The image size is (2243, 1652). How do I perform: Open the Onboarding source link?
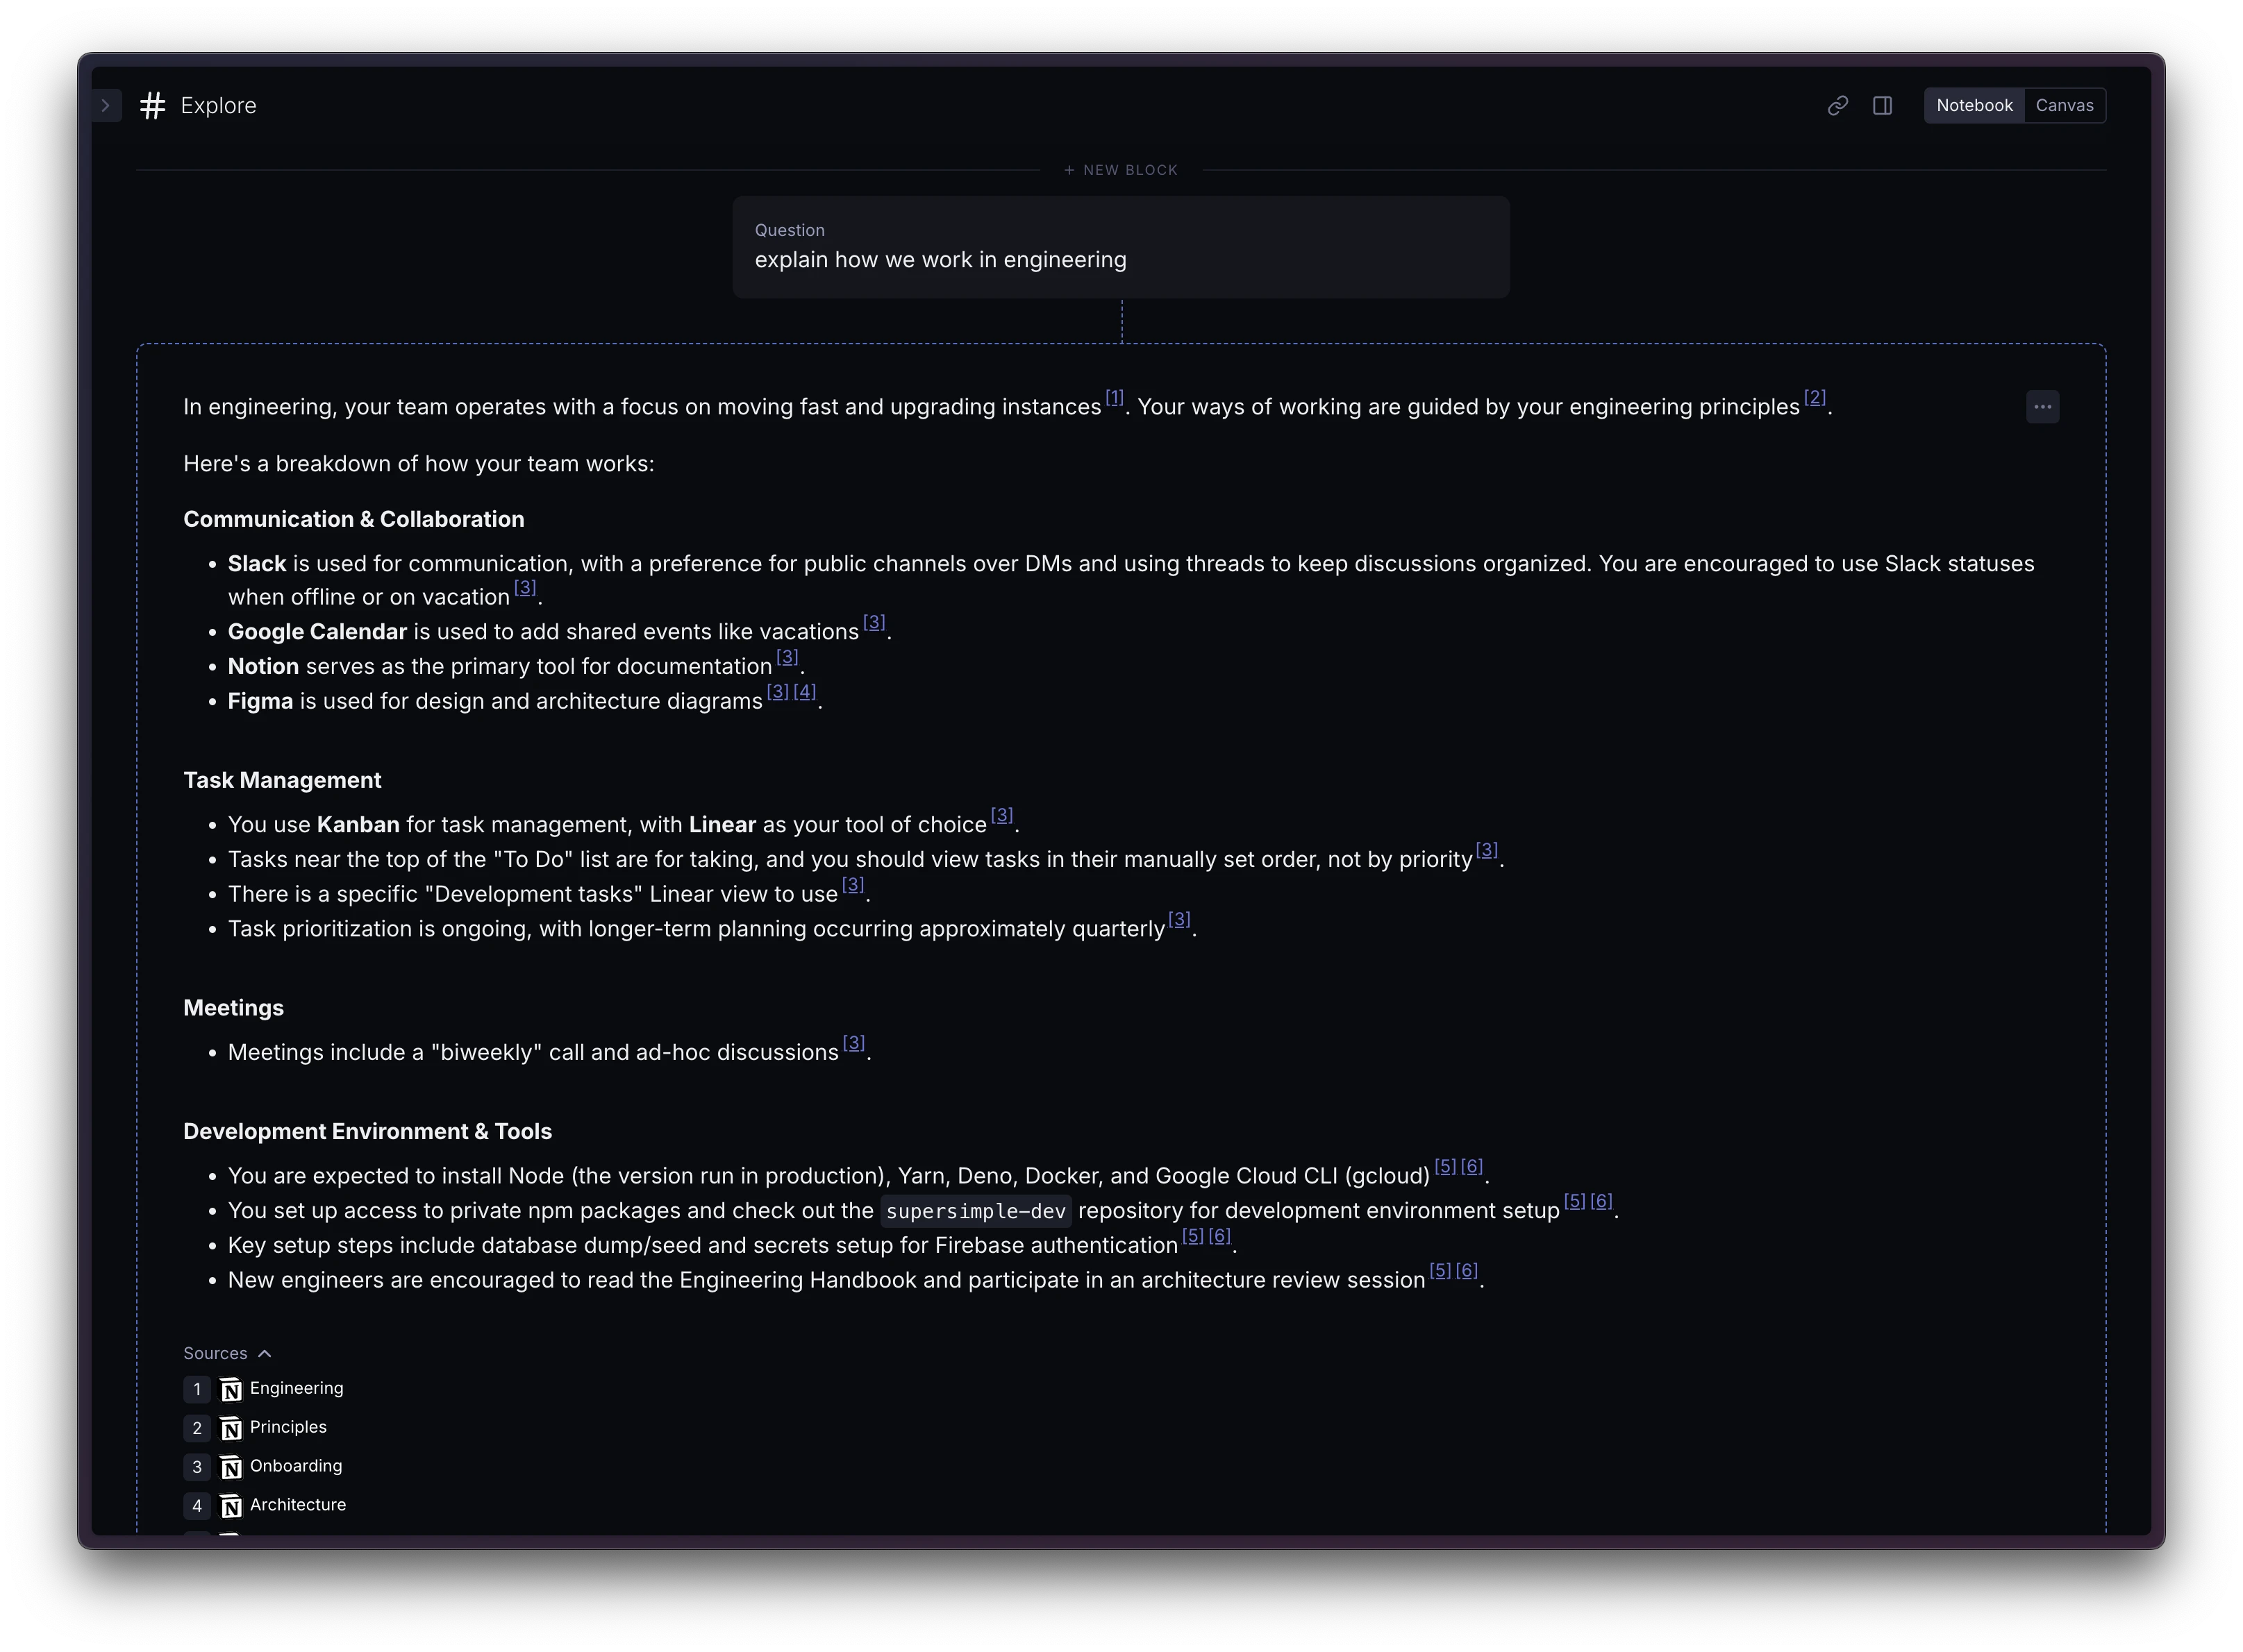(x=295, y=1466)
